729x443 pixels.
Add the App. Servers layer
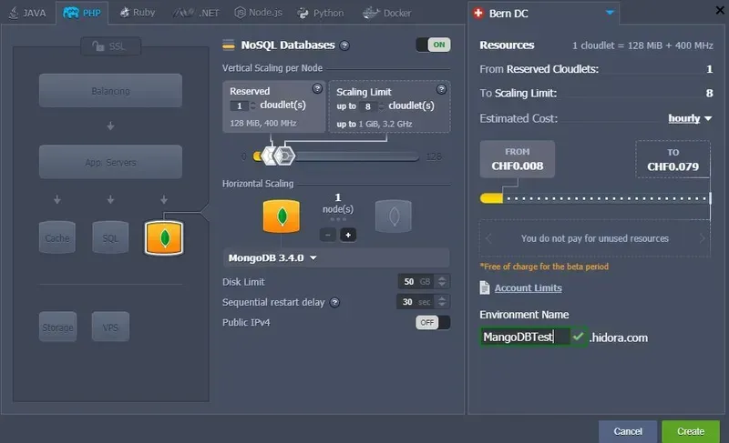coord(110,162)
